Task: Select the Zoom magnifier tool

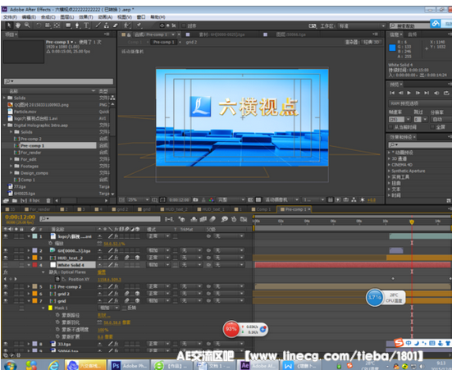Action: point(27,25)
